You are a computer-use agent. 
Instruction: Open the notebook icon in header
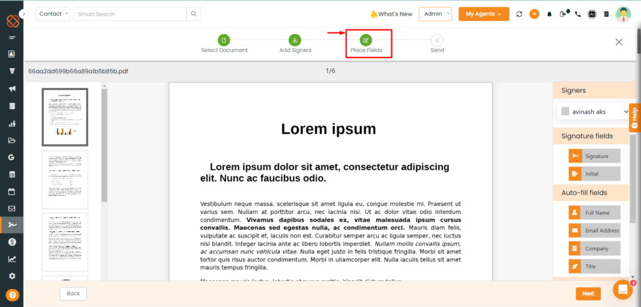[x=606, y=14]
